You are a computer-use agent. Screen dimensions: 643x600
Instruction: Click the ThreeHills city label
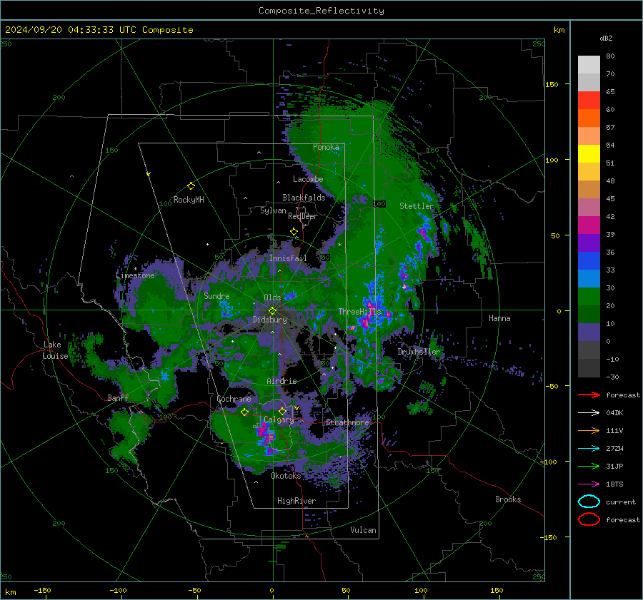359,312
